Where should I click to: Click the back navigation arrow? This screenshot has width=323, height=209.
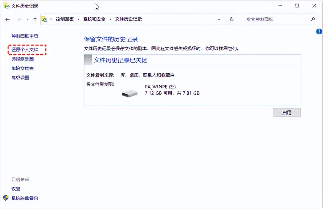point(8,19)
